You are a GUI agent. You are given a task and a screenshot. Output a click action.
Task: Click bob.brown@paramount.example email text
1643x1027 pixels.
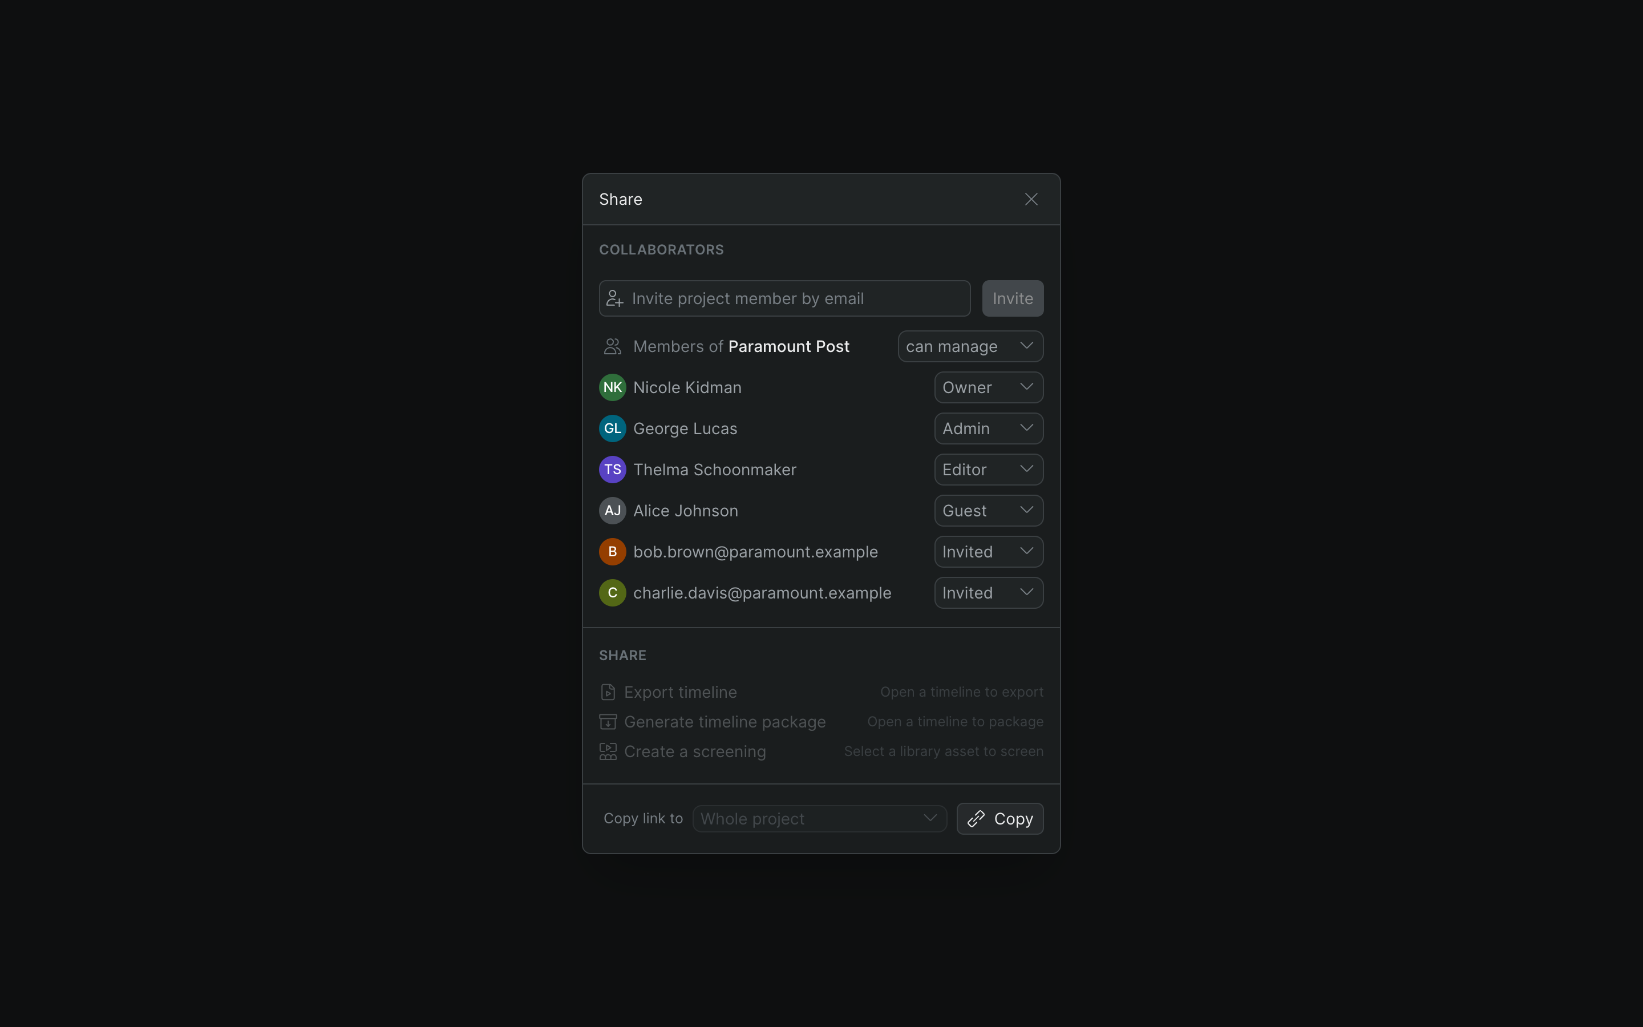tap(755, 552)
